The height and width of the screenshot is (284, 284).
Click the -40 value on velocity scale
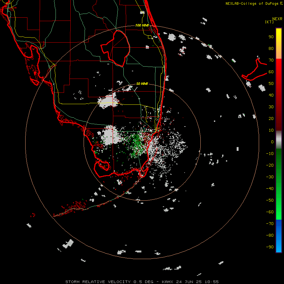click(x=270, y=189)
